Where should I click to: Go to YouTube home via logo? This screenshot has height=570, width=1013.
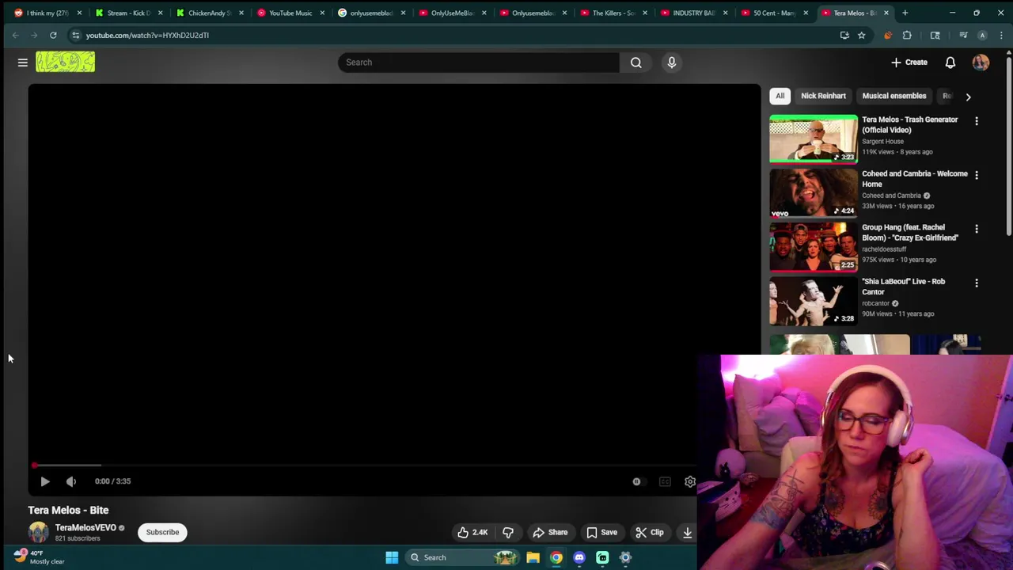(x=65, y=62)
